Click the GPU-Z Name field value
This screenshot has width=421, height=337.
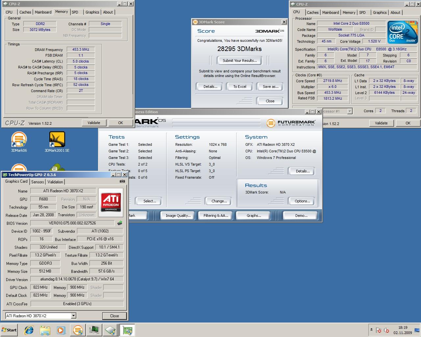63,191
